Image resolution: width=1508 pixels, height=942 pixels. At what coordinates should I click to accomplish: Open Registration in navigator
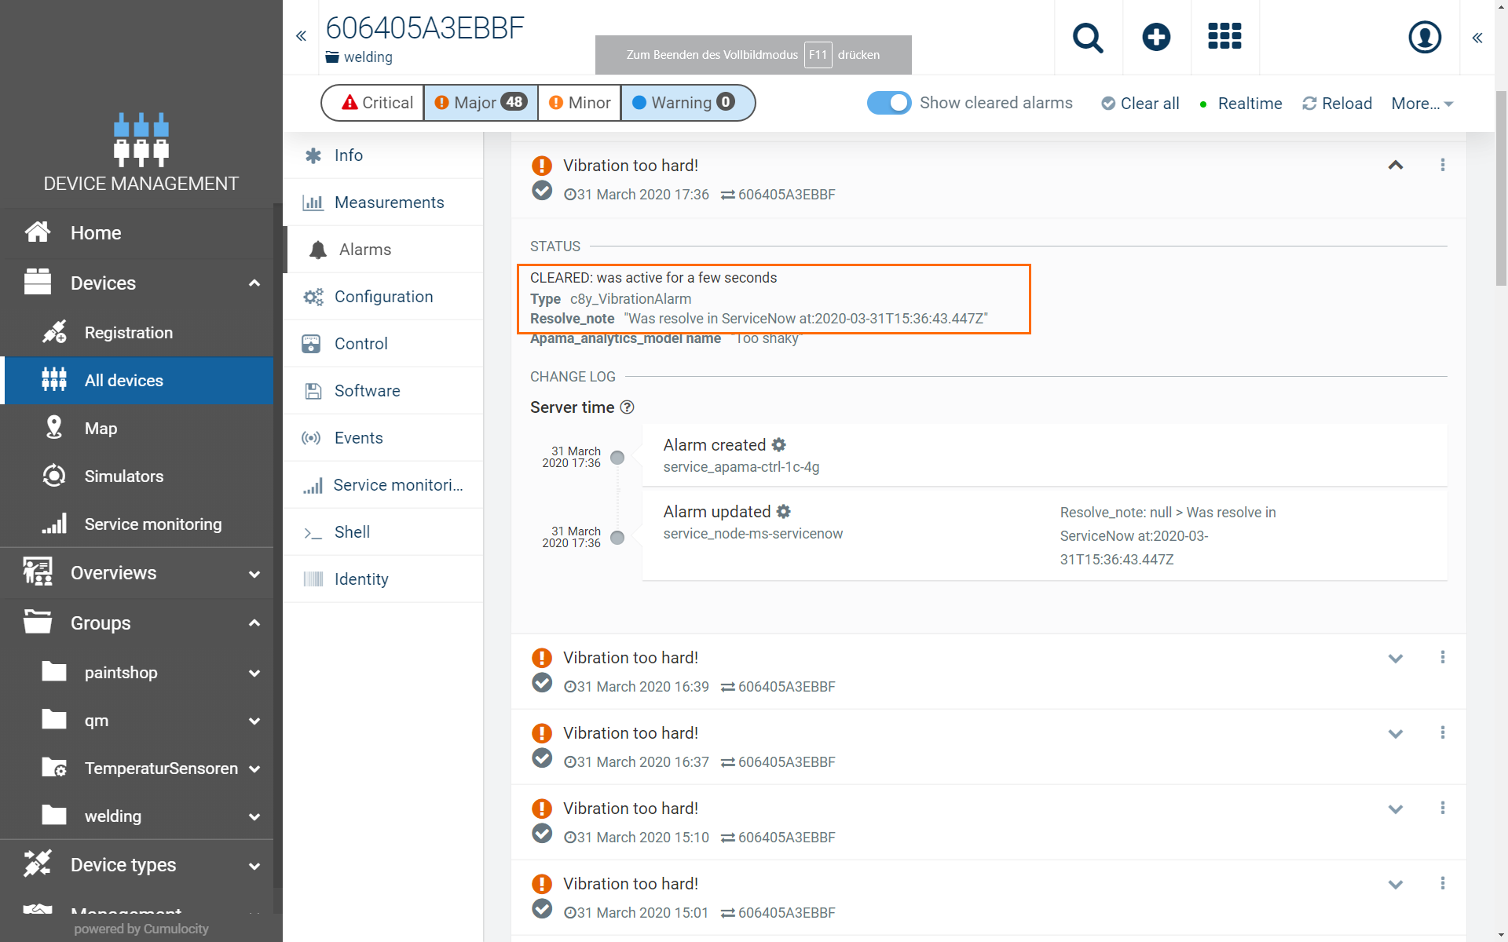click(x=137, y=333)
